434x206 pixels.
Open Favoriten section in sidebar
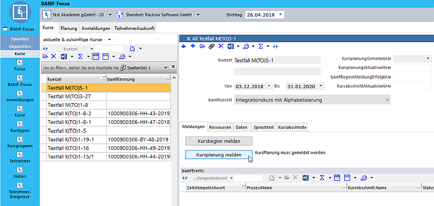[20, 39]
